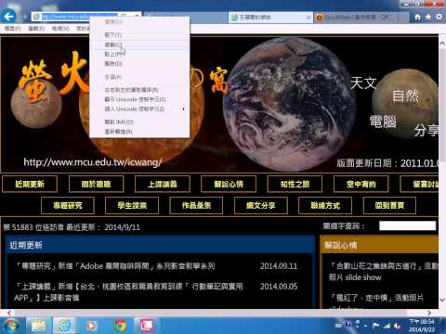Click the right arrow on horizontal scrollbar
Image resolution: width=446 pixels, height=334 pixels.
(x=428, y=313)
